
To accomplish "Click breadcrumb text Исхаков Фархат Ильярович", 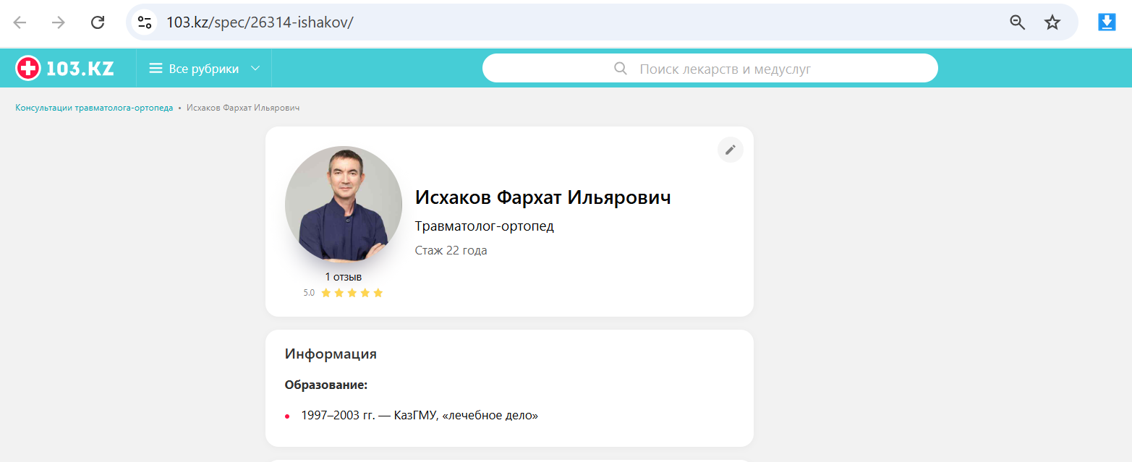I will click(x=243, y=108).
